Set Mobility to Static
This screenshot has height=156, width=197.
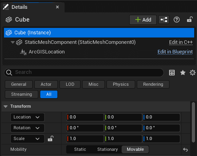(80, 149)
